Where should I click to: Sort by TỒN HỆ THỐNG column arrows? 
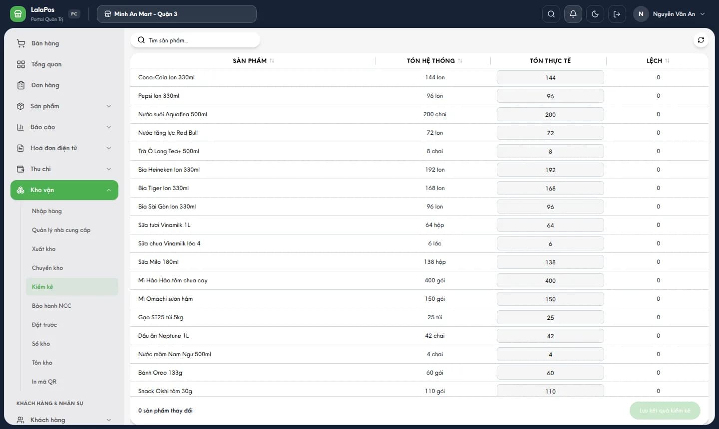click(460, 61)
